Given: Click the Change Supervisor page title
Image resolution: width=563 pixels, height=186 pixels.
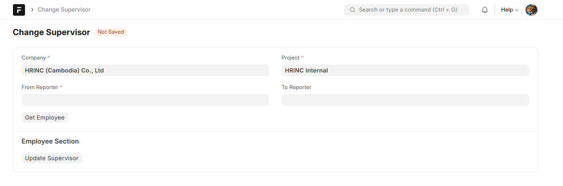Looking at the screenshot, I should click(51, 32).
